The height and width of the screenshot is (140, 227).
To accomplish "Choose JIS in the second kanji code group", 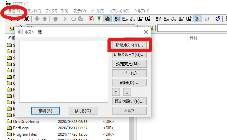I will (173, 19).
